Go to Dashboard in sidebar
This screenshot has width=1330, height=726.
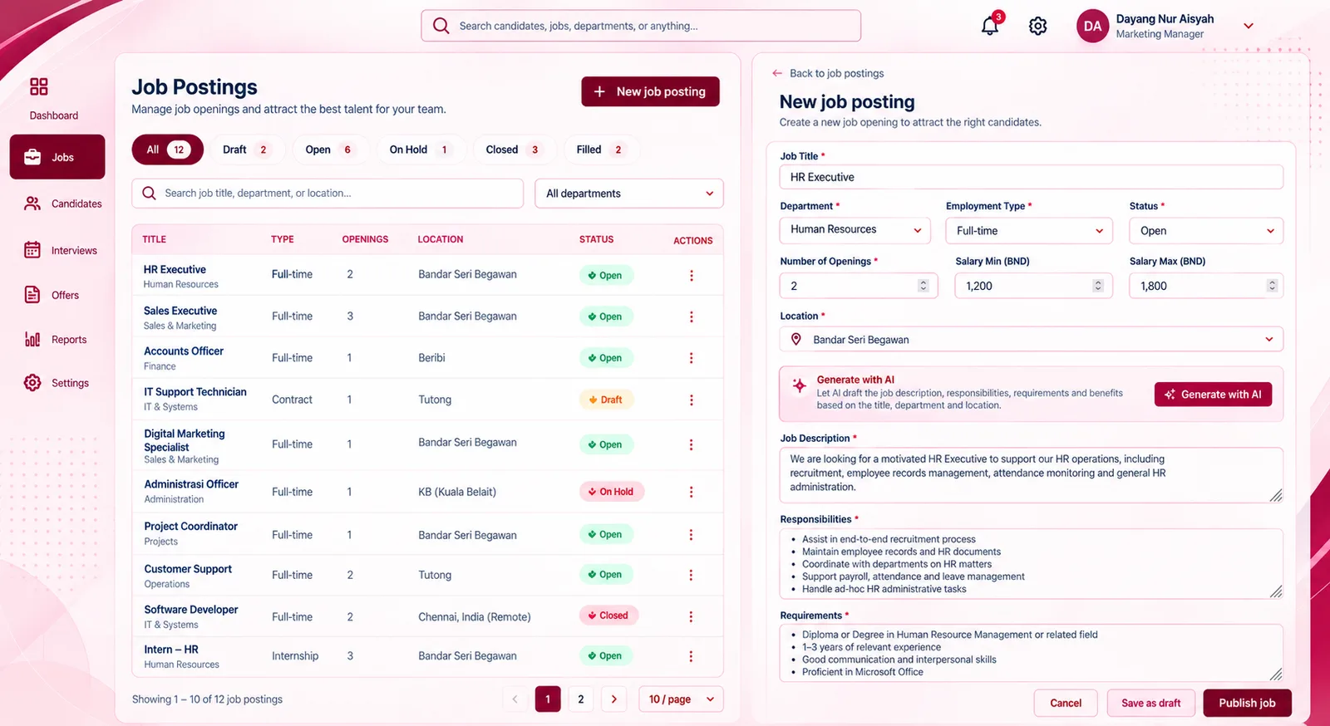[x=54, y=99]
